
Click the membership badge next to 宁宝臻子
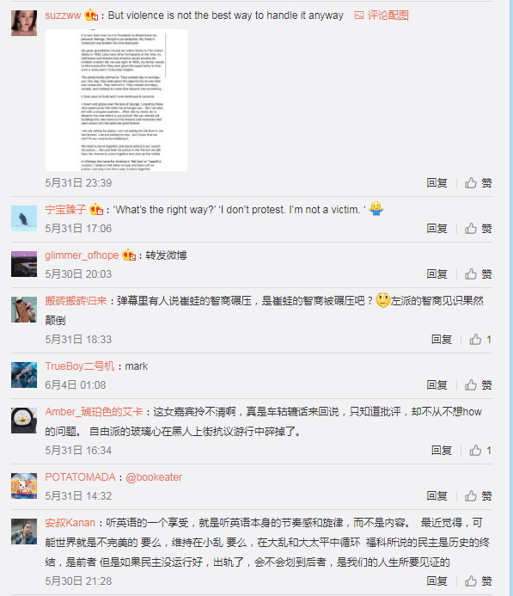click(x=96, y=210)
